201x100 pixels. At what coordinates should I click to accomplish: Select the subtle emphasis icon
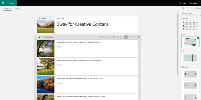[126, 37]
